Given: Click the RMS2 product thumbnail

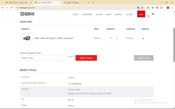Looking at the screenshot, I should (x=27, y=38).
